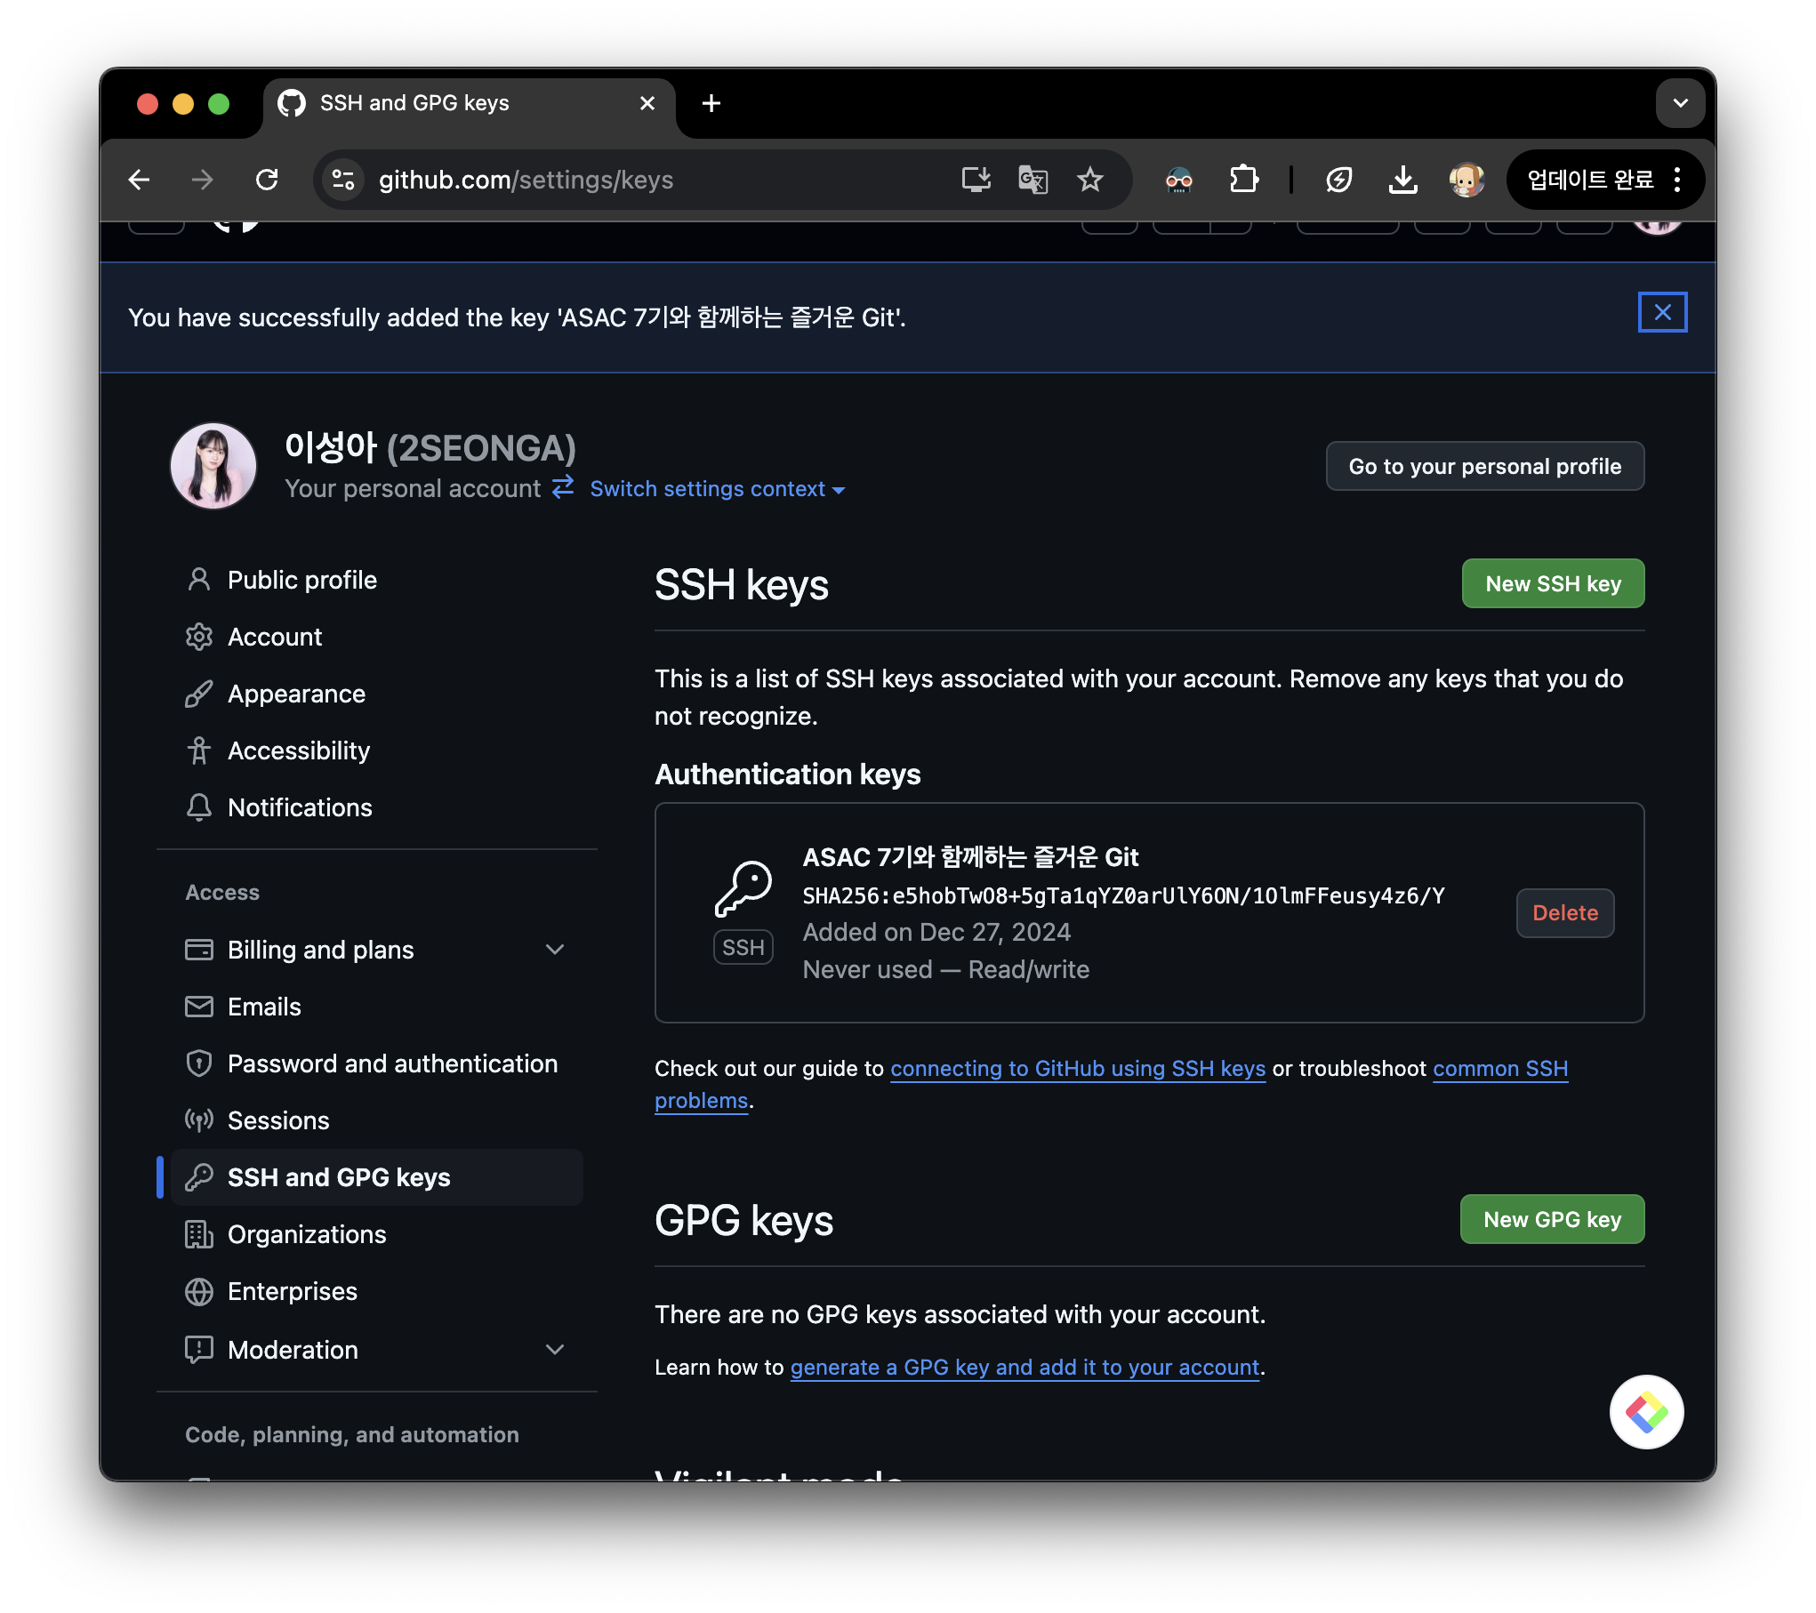Open the browser downloads icon
The image size is (1816, 1613).
click(x=1402, y=180)
